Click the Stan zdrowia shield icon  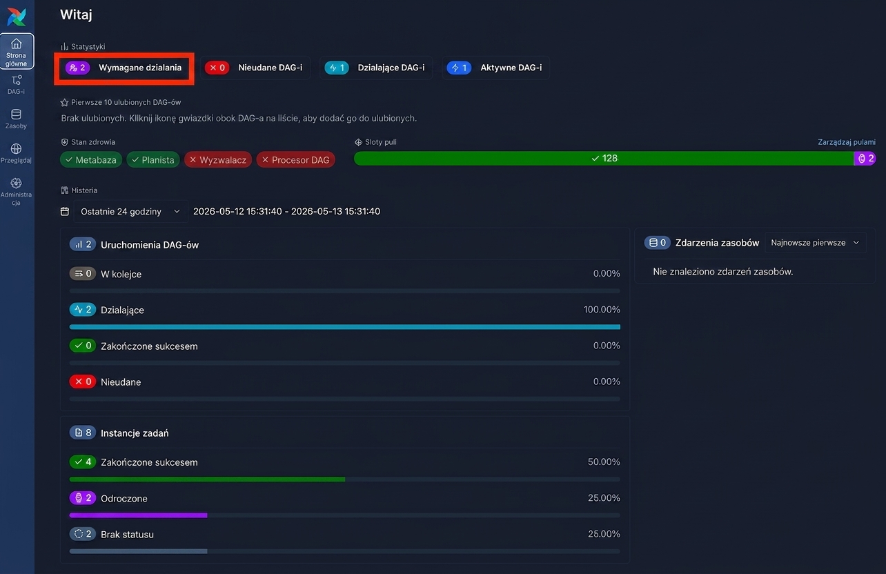65,142
